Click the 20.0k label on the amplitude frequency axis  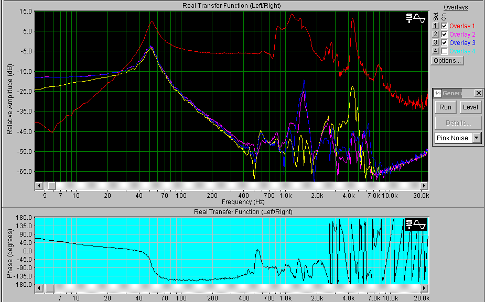421,195
